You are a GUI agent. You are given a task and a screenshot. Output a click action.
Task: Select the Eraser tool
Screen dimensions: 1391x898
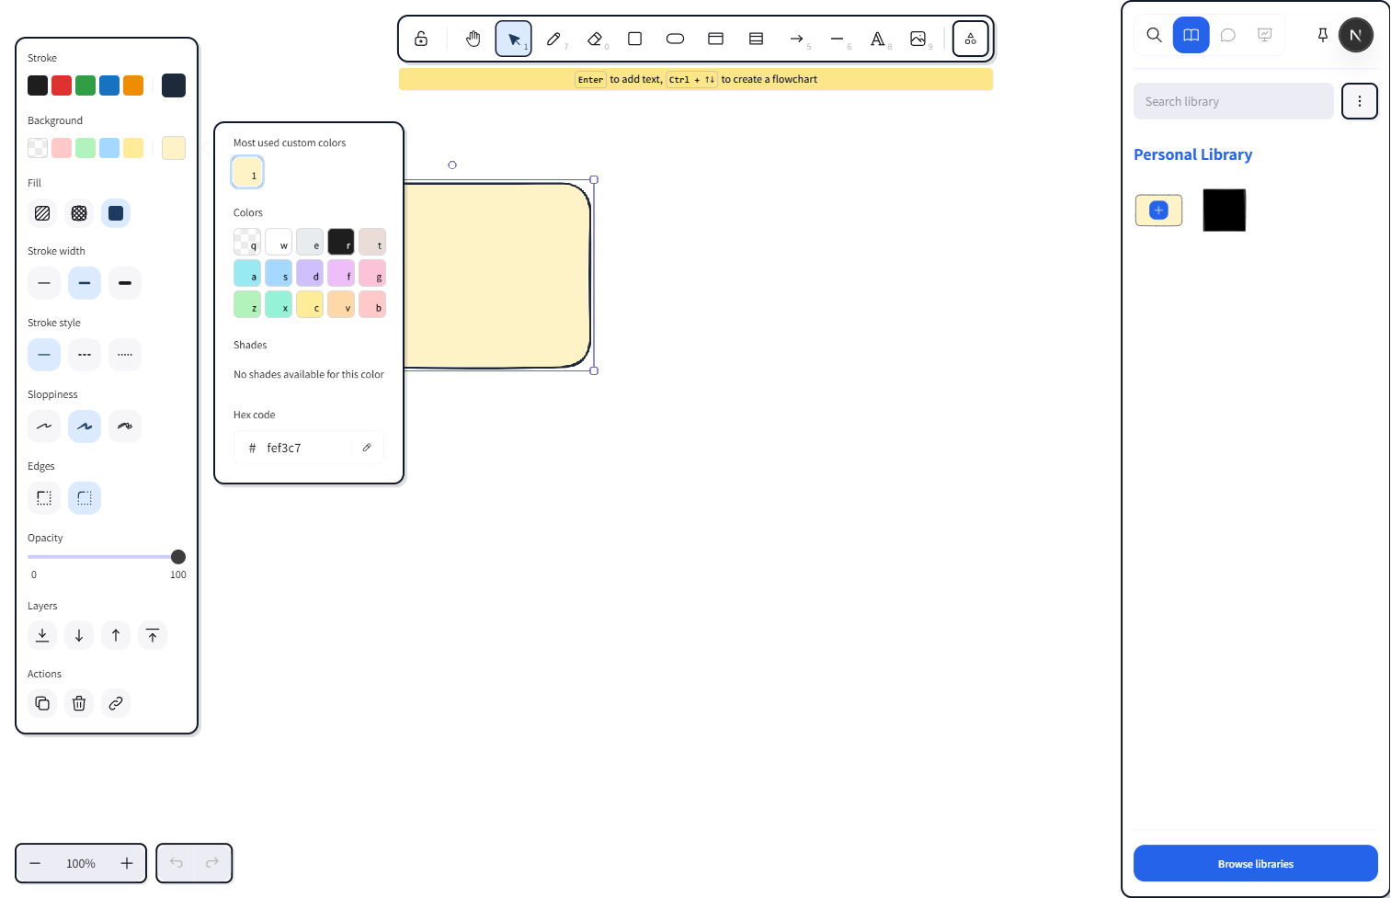pyautogui.click(x=595, y=39)
